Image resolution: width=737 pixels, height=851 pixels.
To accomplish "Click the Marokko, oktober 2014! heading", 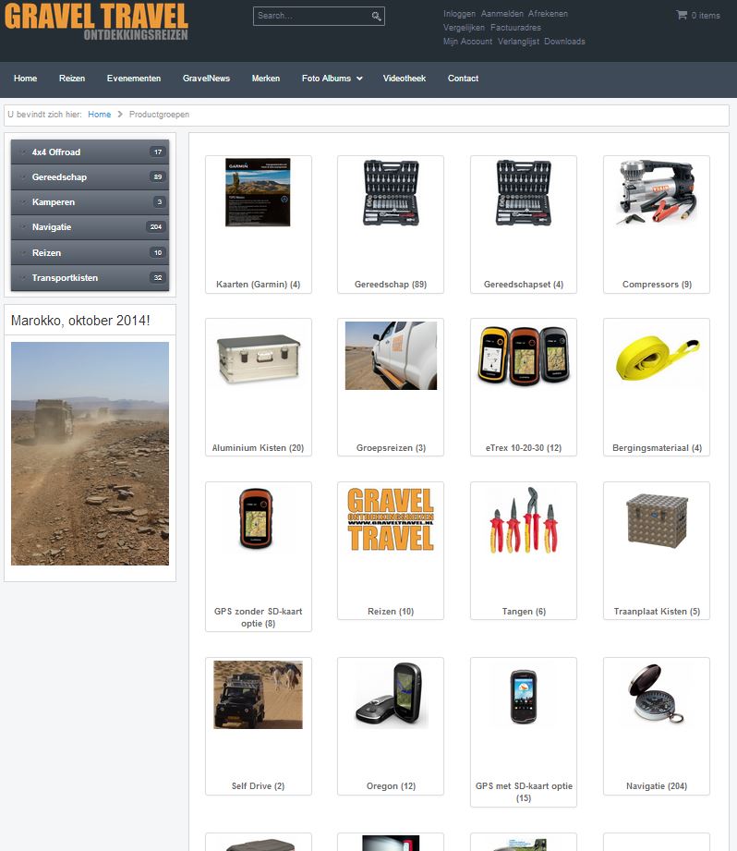I will point(80,321).
